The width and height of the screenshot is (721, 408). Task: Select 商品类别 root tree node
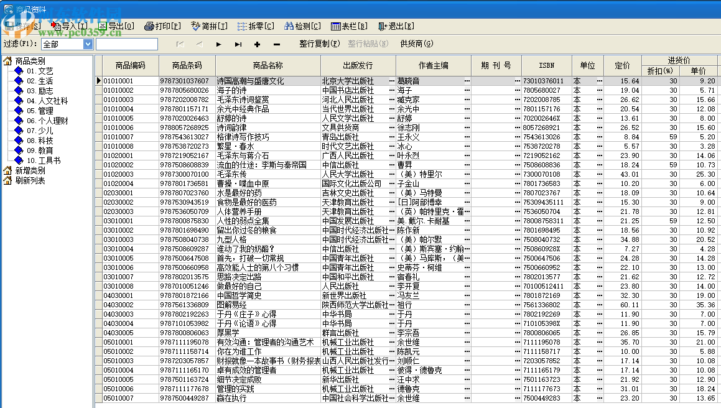30,61
